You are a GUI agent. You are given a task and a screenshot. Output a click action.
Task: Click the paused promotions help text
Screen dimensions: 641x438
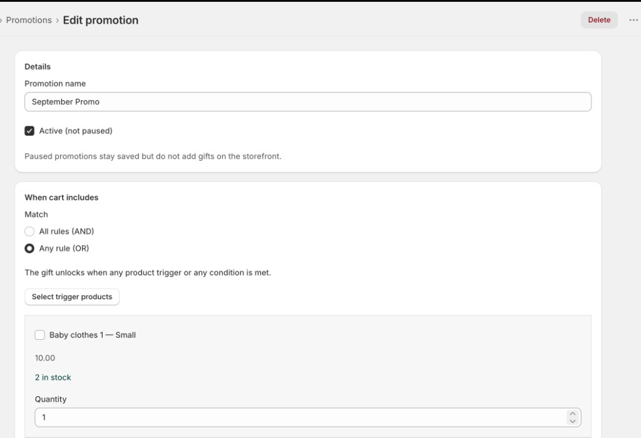(x=153, y=156)
